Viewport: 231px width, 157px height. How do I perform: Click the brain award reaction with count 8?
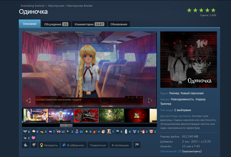coord(35,131)
